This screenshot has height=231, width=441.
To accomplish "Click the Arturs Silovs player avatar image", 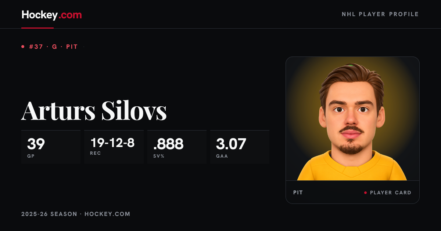I will [352, 119].
